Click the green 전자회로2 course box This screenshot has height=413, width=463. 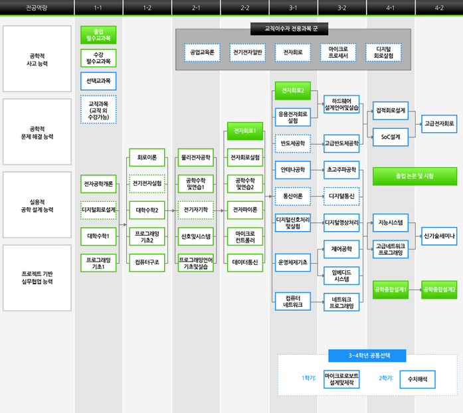[x=293, y=91]
